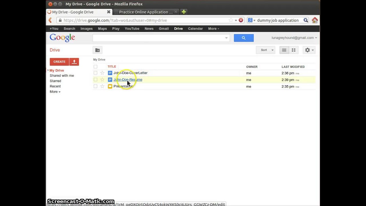366x206 pixels.
Task: Star the John-Doe-CoverLetter file
Action: pos(102,73)
